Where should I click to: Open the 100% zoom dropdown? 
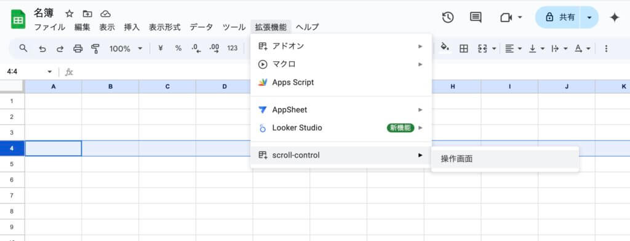coord(126,49)
